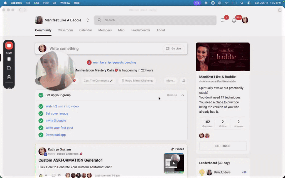Filter by Magic Mirror Challenge category
285x178 pixels.
click(137, 81)
